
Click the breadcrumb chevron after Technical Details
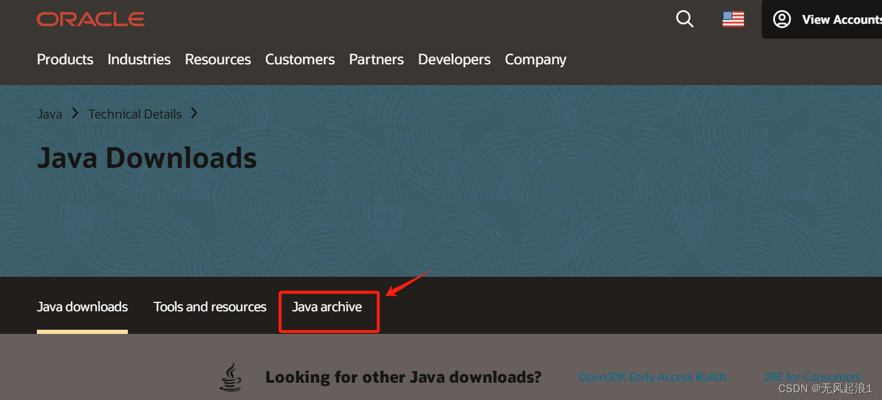pos(194,113)
